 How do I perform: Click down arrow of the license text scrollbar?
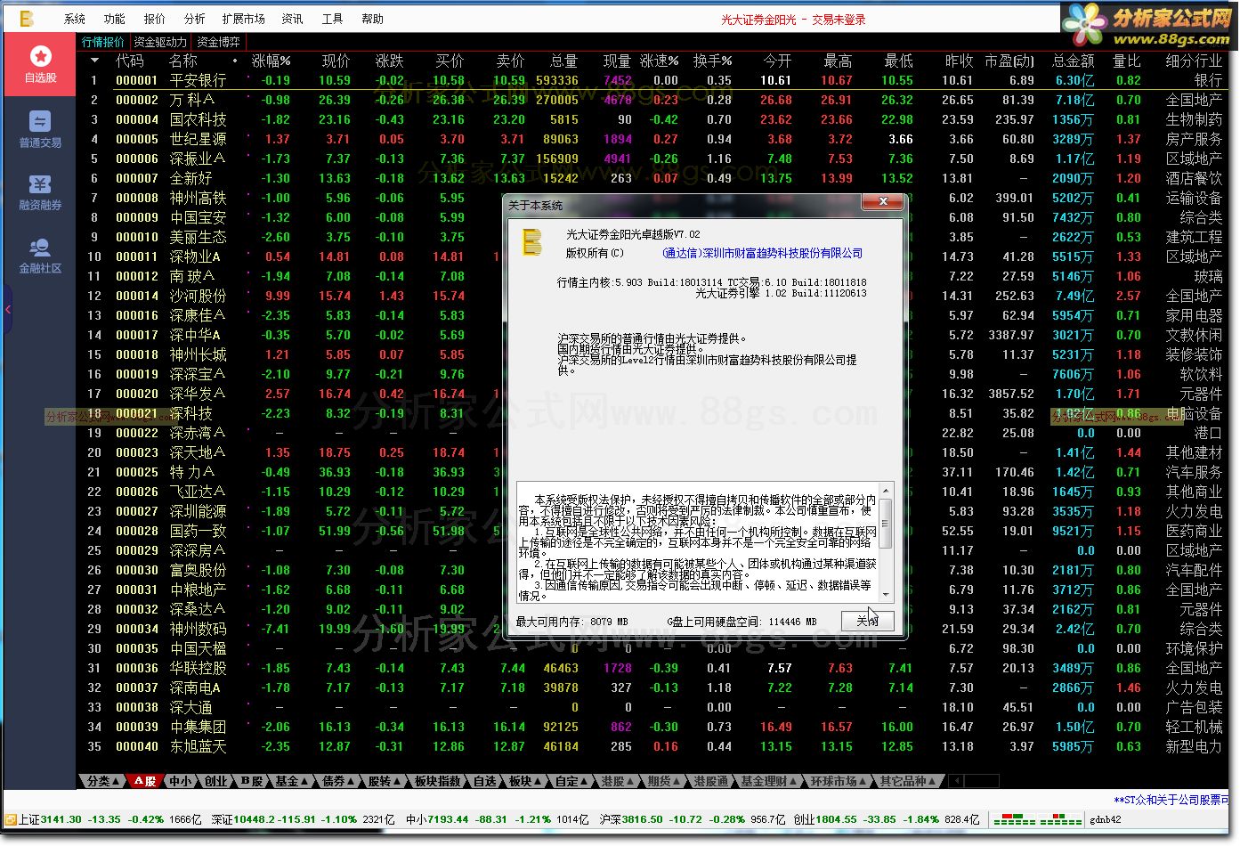(886, 593)
